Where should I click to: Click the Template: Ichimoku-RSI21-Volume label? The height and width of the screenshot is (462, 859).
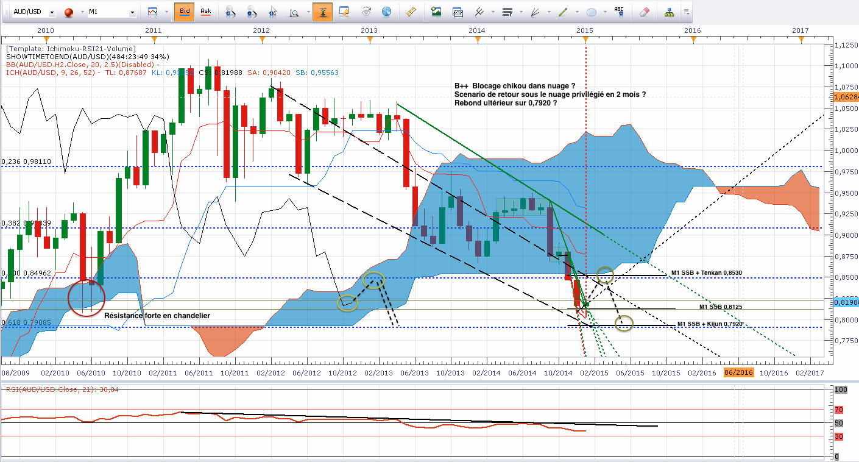click(71, 49)
